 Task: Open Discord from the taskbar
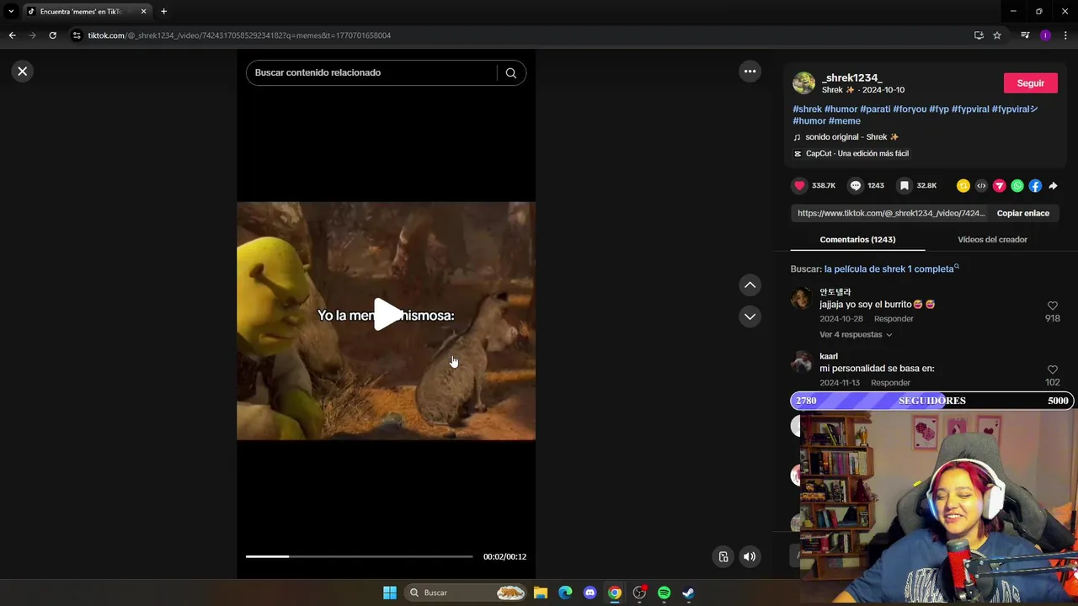(x=590, y=593)
